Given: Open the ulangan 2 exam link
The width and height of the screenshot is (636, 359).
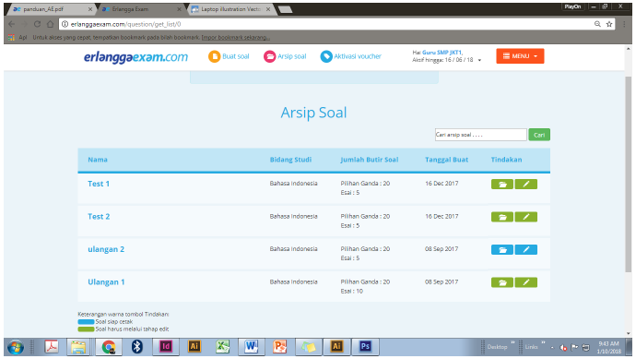Looking at the screenshot, I should tap(106, 249).
